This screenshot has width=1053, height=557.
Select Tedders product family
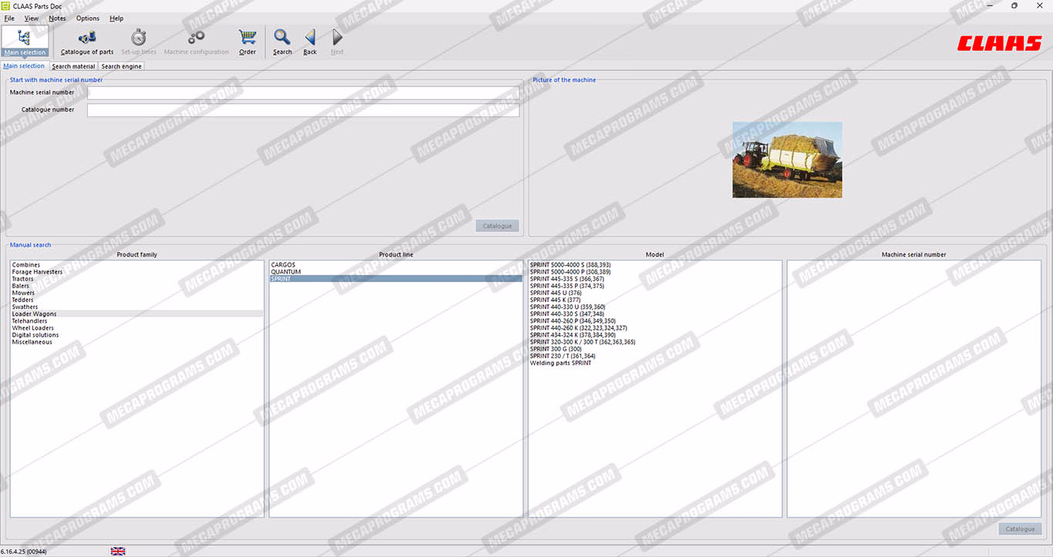coord(136,300)
